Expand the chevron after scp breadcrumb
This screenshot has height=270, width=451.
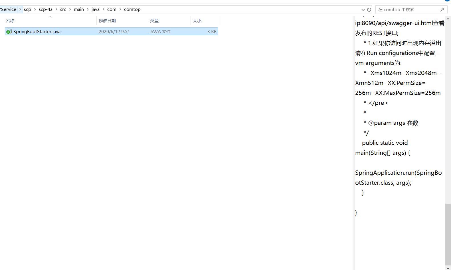tap(35, 9)
